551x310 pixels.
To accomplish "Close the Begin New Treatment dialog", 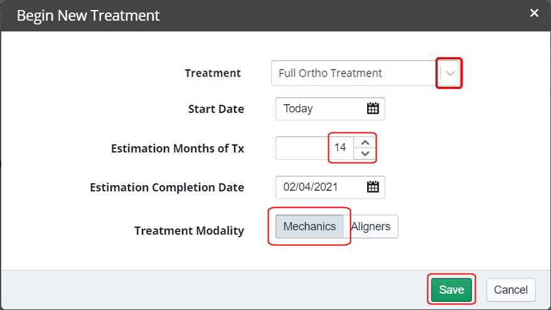I will pyautogui.click(x=534, y=13).
